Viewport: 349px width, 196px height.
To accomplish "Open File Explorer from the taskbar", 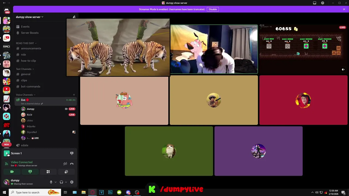I will pyautogui.click(x=83, y=192).
